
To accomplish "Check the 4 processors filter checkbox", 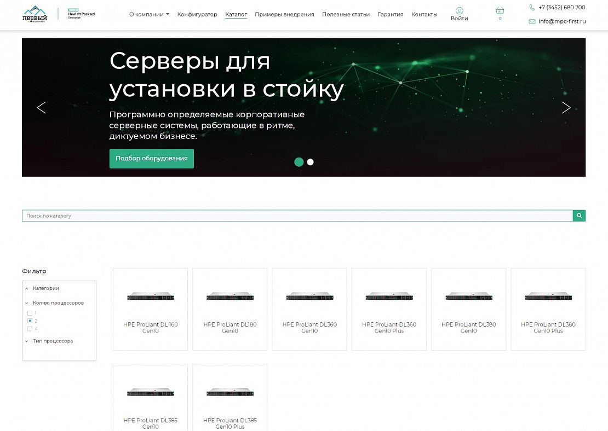I will 30,329.
